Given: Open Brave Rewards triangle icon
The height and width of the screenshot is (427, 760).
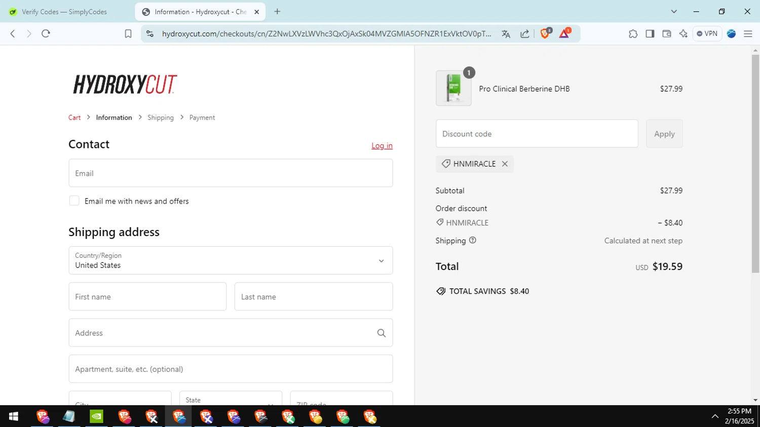Looking at the screenshot, I should (x=564, y=33).
